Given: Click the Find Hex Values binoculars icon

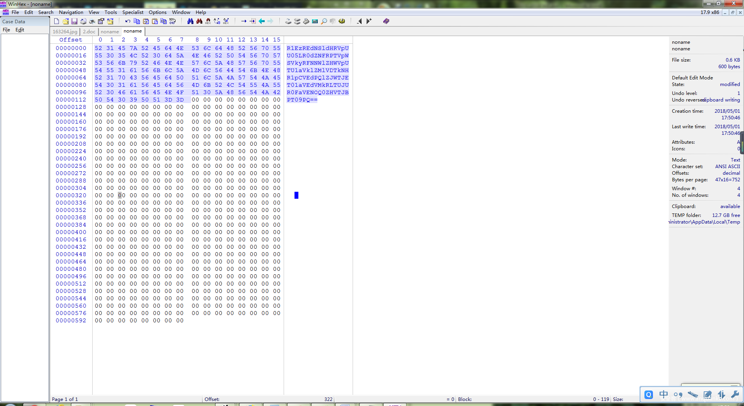Looking at the screenshot, I should [199, 21].
